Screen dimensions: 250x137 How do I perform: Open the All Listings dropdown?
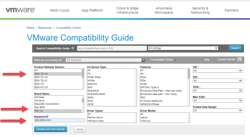coord(183,48)
